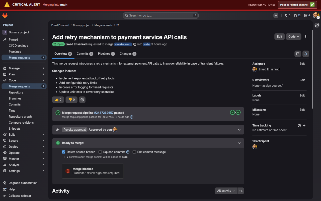Image resolution: width=321 pixels, height=201 pixels.
Task: Click the to-do list icon showing 4
Action: click(x=307, y=15)
